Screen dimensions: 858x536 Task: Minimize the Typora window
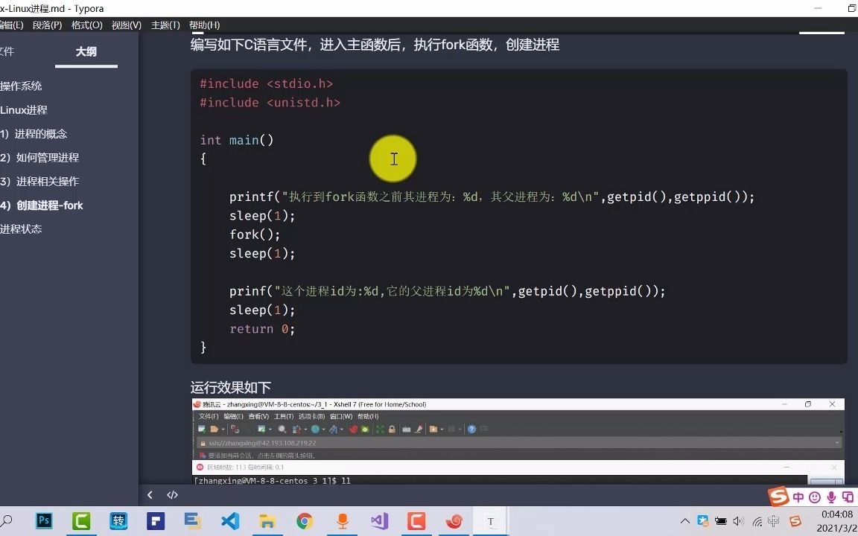point(819,8)
